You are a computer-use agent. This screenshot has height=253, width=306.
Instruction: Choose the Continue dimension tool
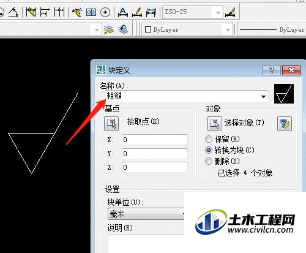59,12
